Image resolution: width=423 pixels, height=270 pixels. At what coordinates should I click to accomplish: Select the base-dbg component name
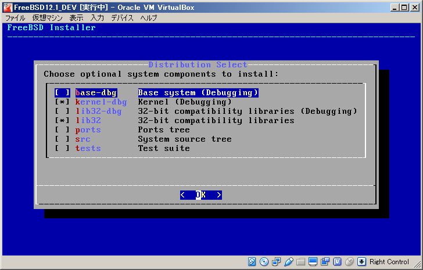click(96, 93)
